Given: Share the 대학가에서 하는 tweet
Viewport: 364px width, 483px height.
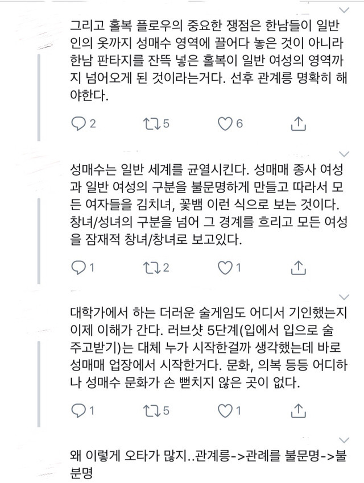Looking at the screenshot, I should point(296,410).
